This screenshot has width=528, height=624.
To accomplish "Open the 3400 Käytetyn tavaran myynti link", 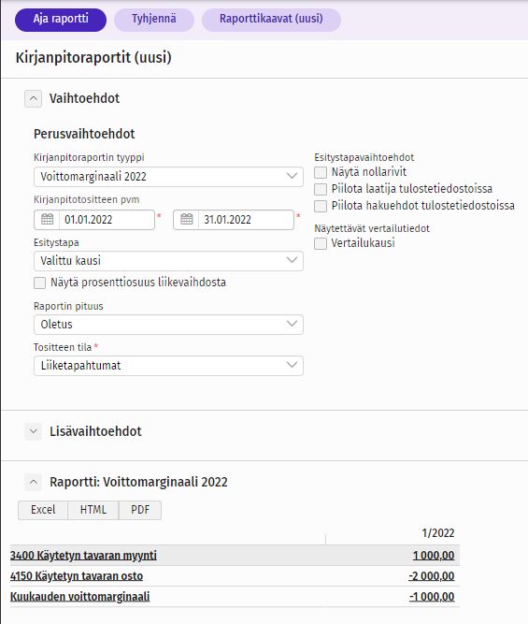I will [83, 555].
